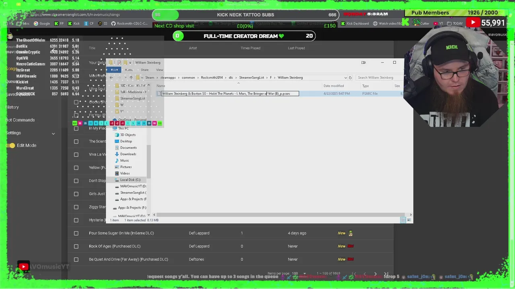Open Pictures in navigation pane
The width and height of the screenshot is (515, 289).
point(126,167)
